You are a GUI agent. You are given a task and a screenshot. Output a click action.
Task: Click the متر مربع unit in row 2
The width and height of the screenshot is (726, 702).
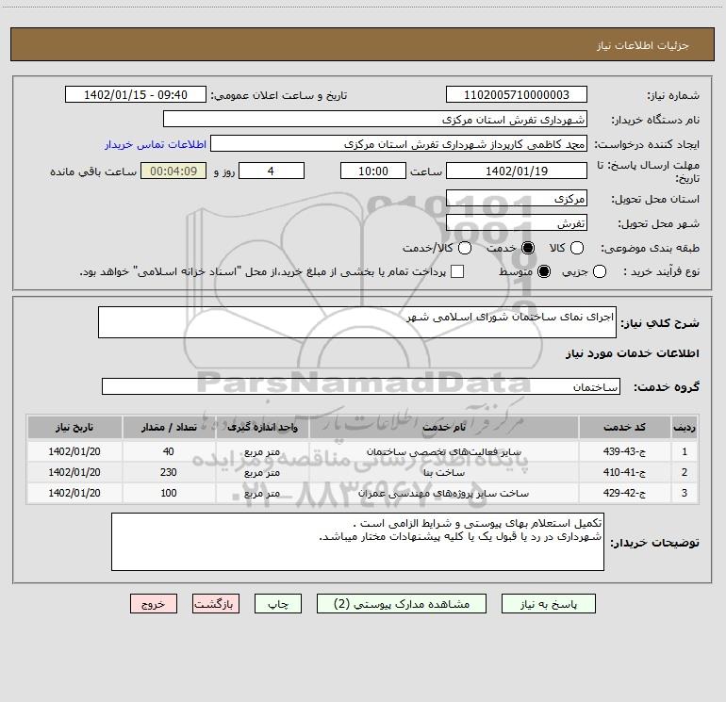click(262, 472)
